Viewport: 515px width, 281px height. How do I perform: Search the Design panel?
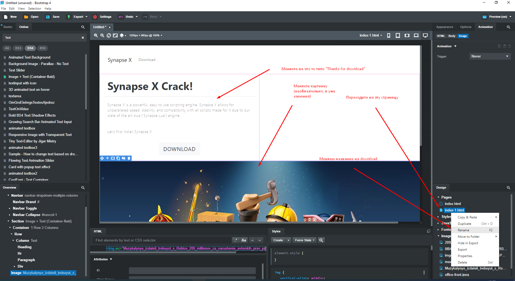pos(509,188)
